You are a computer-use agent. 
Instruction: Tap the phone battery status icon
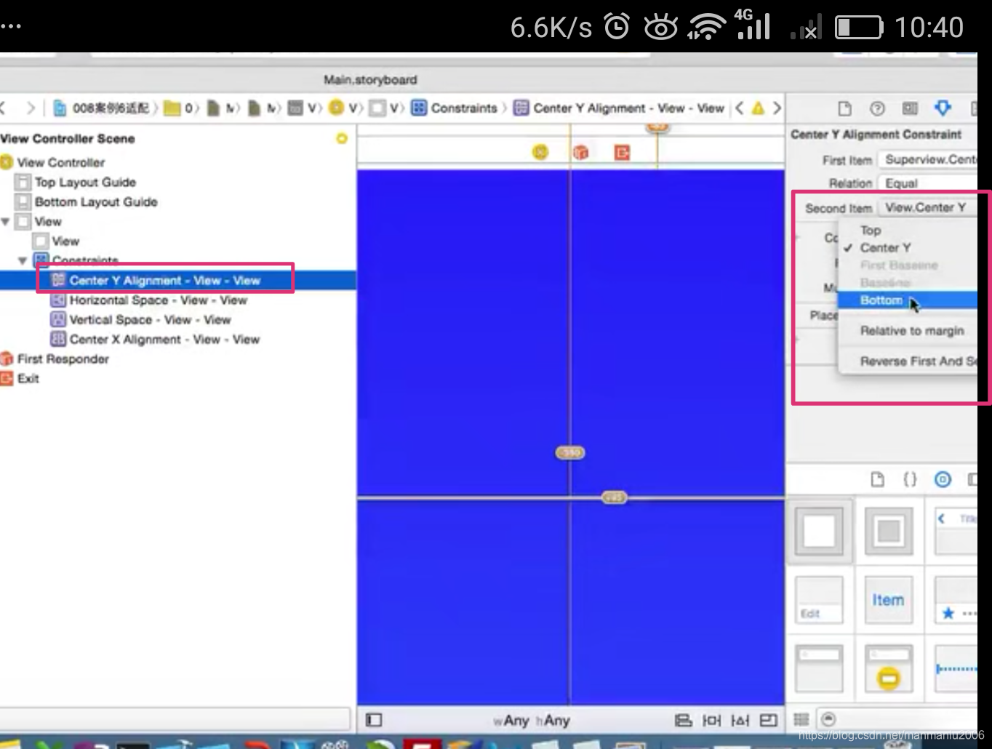pos(859,28)
